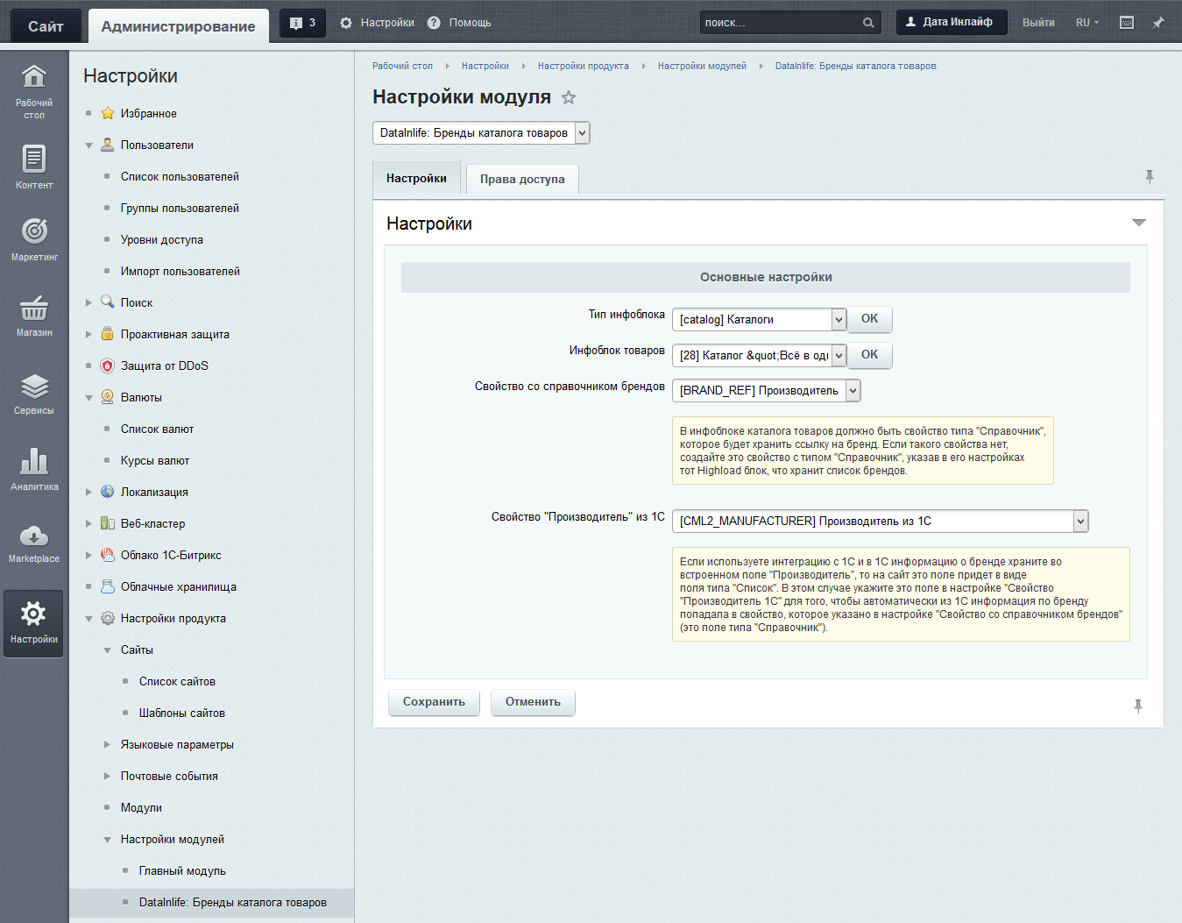Click the notifications counter icon in header
This screenshot has height=923, width=1182.
(302, 23)
